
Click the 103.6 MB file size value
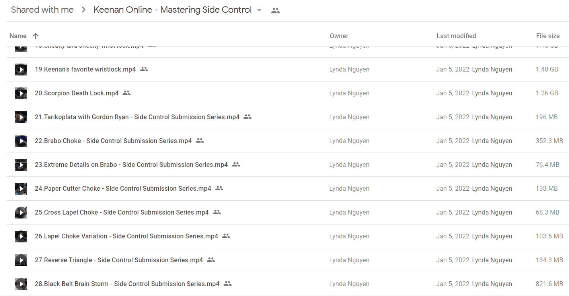click(x=550, y=236)
